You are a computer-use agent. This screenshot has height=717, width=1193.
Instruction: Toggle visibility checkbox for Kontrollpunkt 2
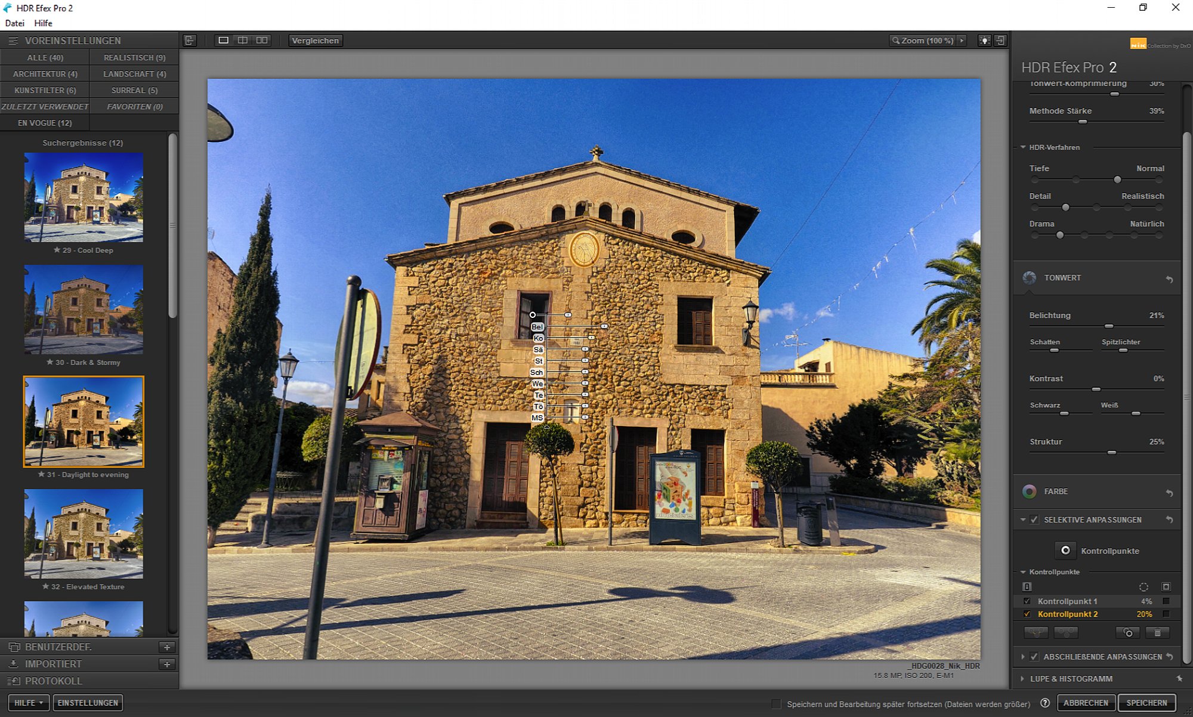(1027, 614)
